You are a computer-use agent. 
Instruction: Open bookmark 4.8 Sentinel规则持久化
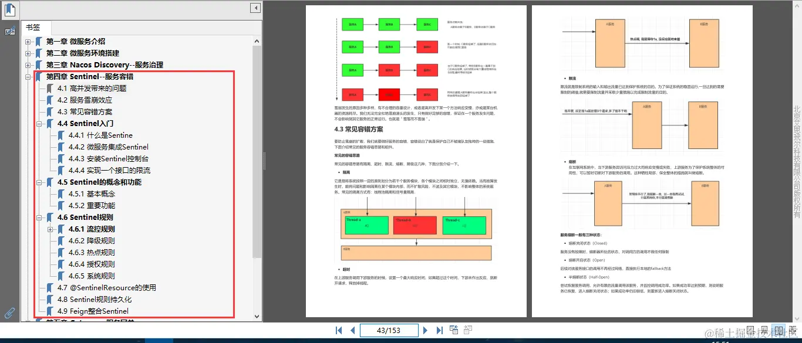(x=95, y=300)
